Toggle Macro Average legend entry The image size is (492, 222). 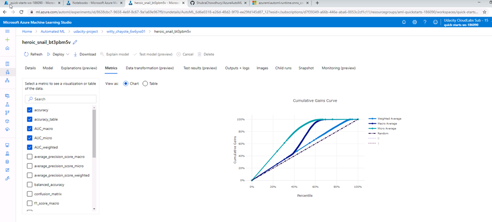pos(384,124)
